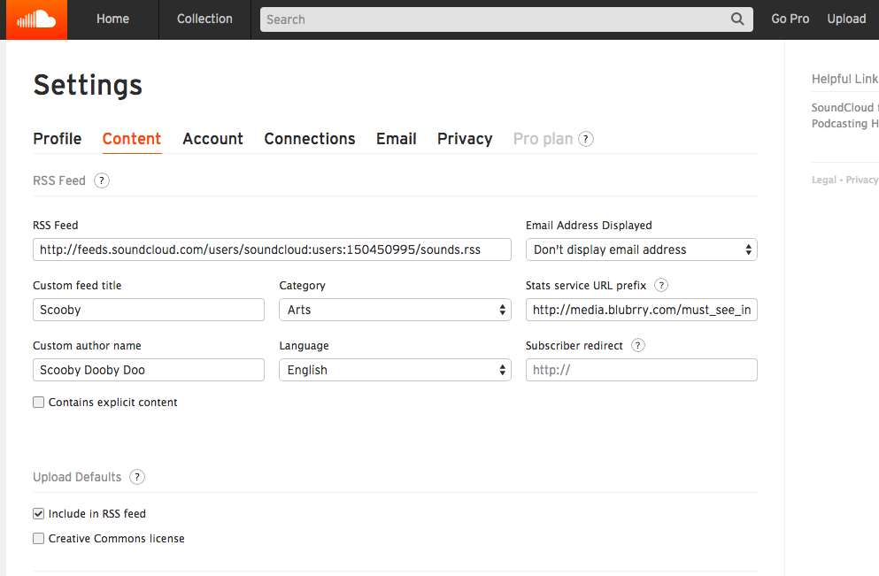Open the Email Address Displayed dropdown
Screen dimensions: 879x576
[x=641, y=250]
